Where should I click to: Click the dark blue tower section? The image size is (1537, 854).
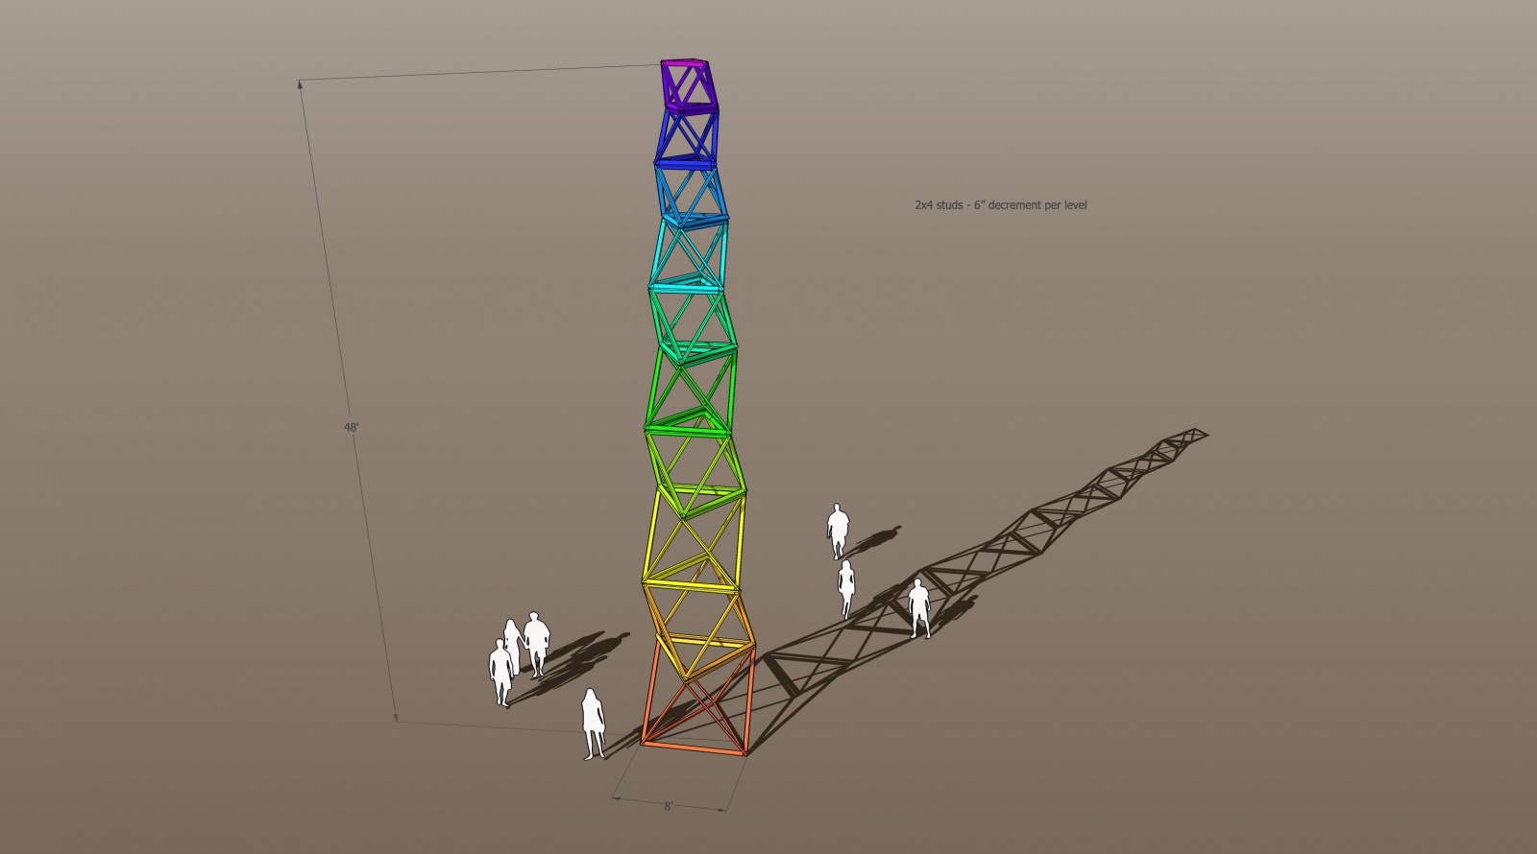[x=689, y=136]
